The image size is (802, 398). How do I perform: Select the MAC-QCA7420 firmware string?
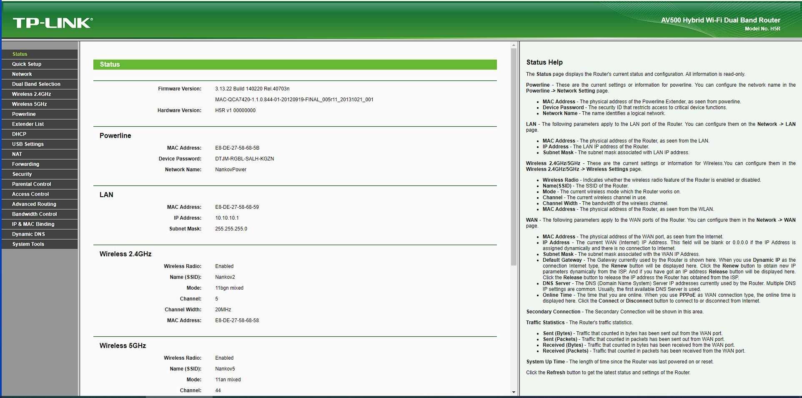294,100
